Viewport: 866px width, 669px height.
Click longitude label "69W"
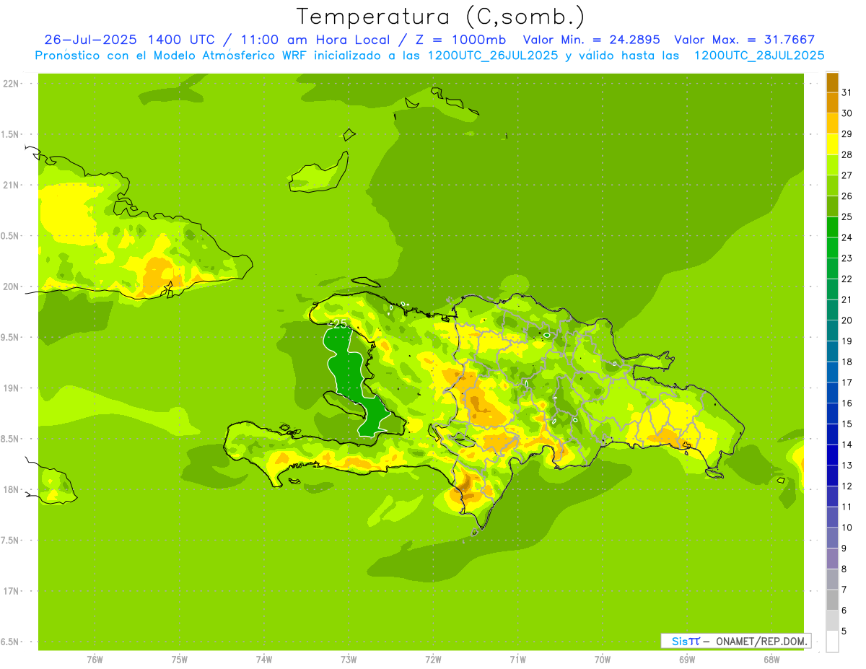tap(687, 660)
